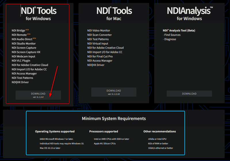The height and width of the screenshot is (161, 230).
Task: Select NDI|HX Driver under Mac
Action: (96, 65)
